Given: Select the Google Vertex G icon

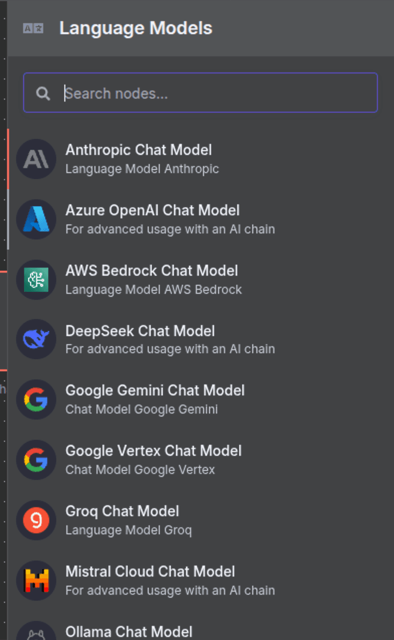Looking at the screenshot, I should pyautogui.click(x=36, y=460).
